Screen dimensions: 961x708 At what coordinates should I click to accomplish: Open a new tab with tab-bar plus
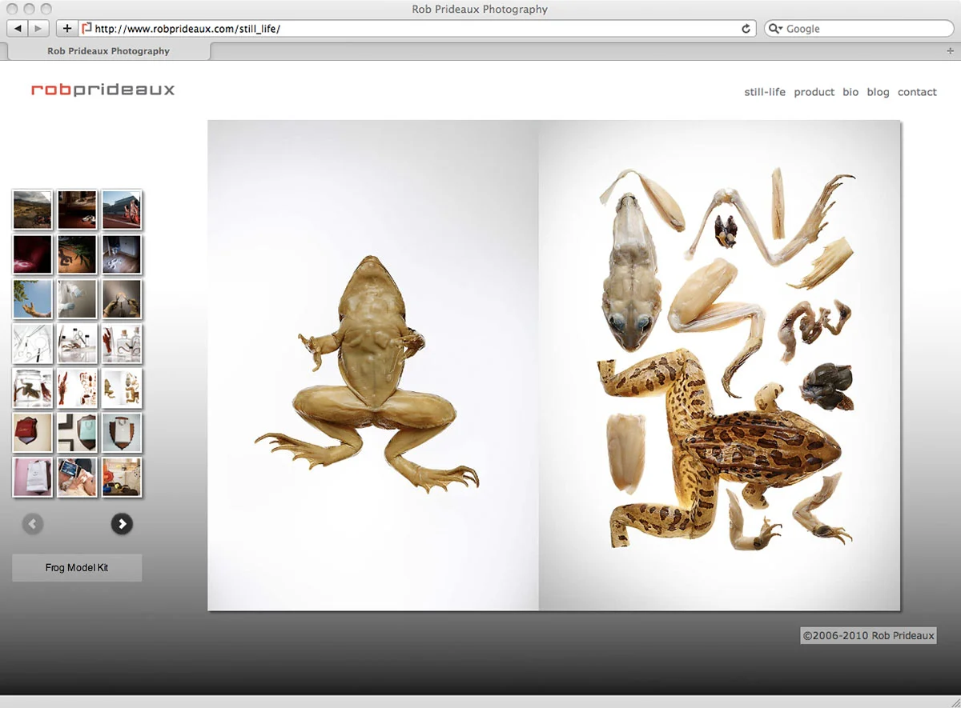(x=951, y=50)
